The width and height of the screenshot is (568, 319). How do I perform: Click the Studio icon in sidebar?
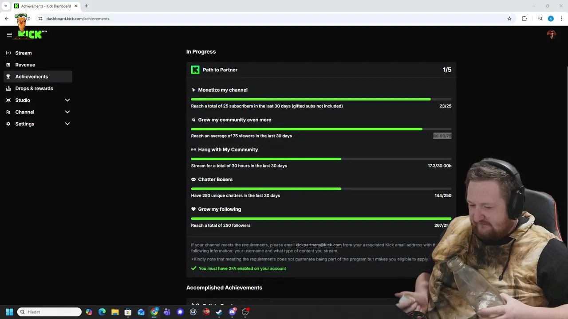pyautogui.click(x=8, y=100)
